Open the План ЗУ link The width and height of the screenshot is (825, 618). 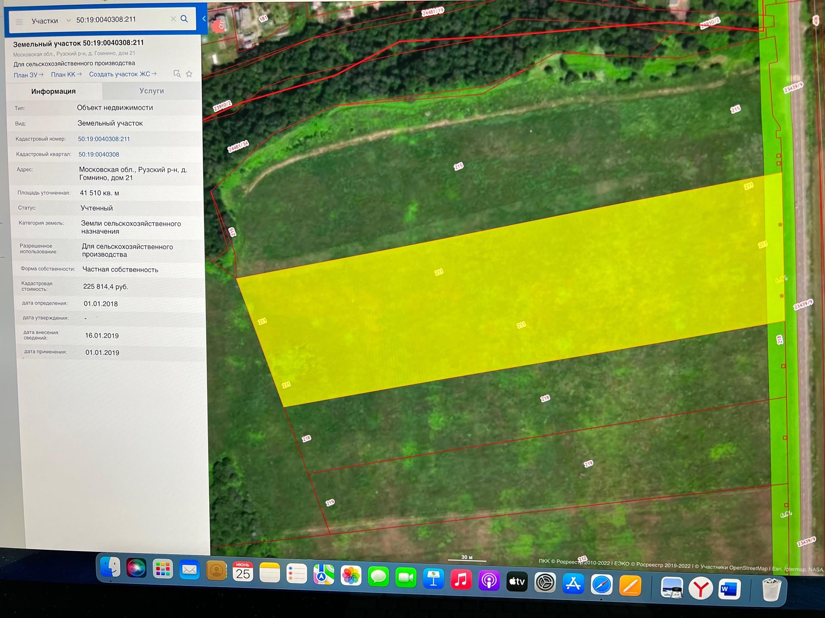tap(28, 75)
